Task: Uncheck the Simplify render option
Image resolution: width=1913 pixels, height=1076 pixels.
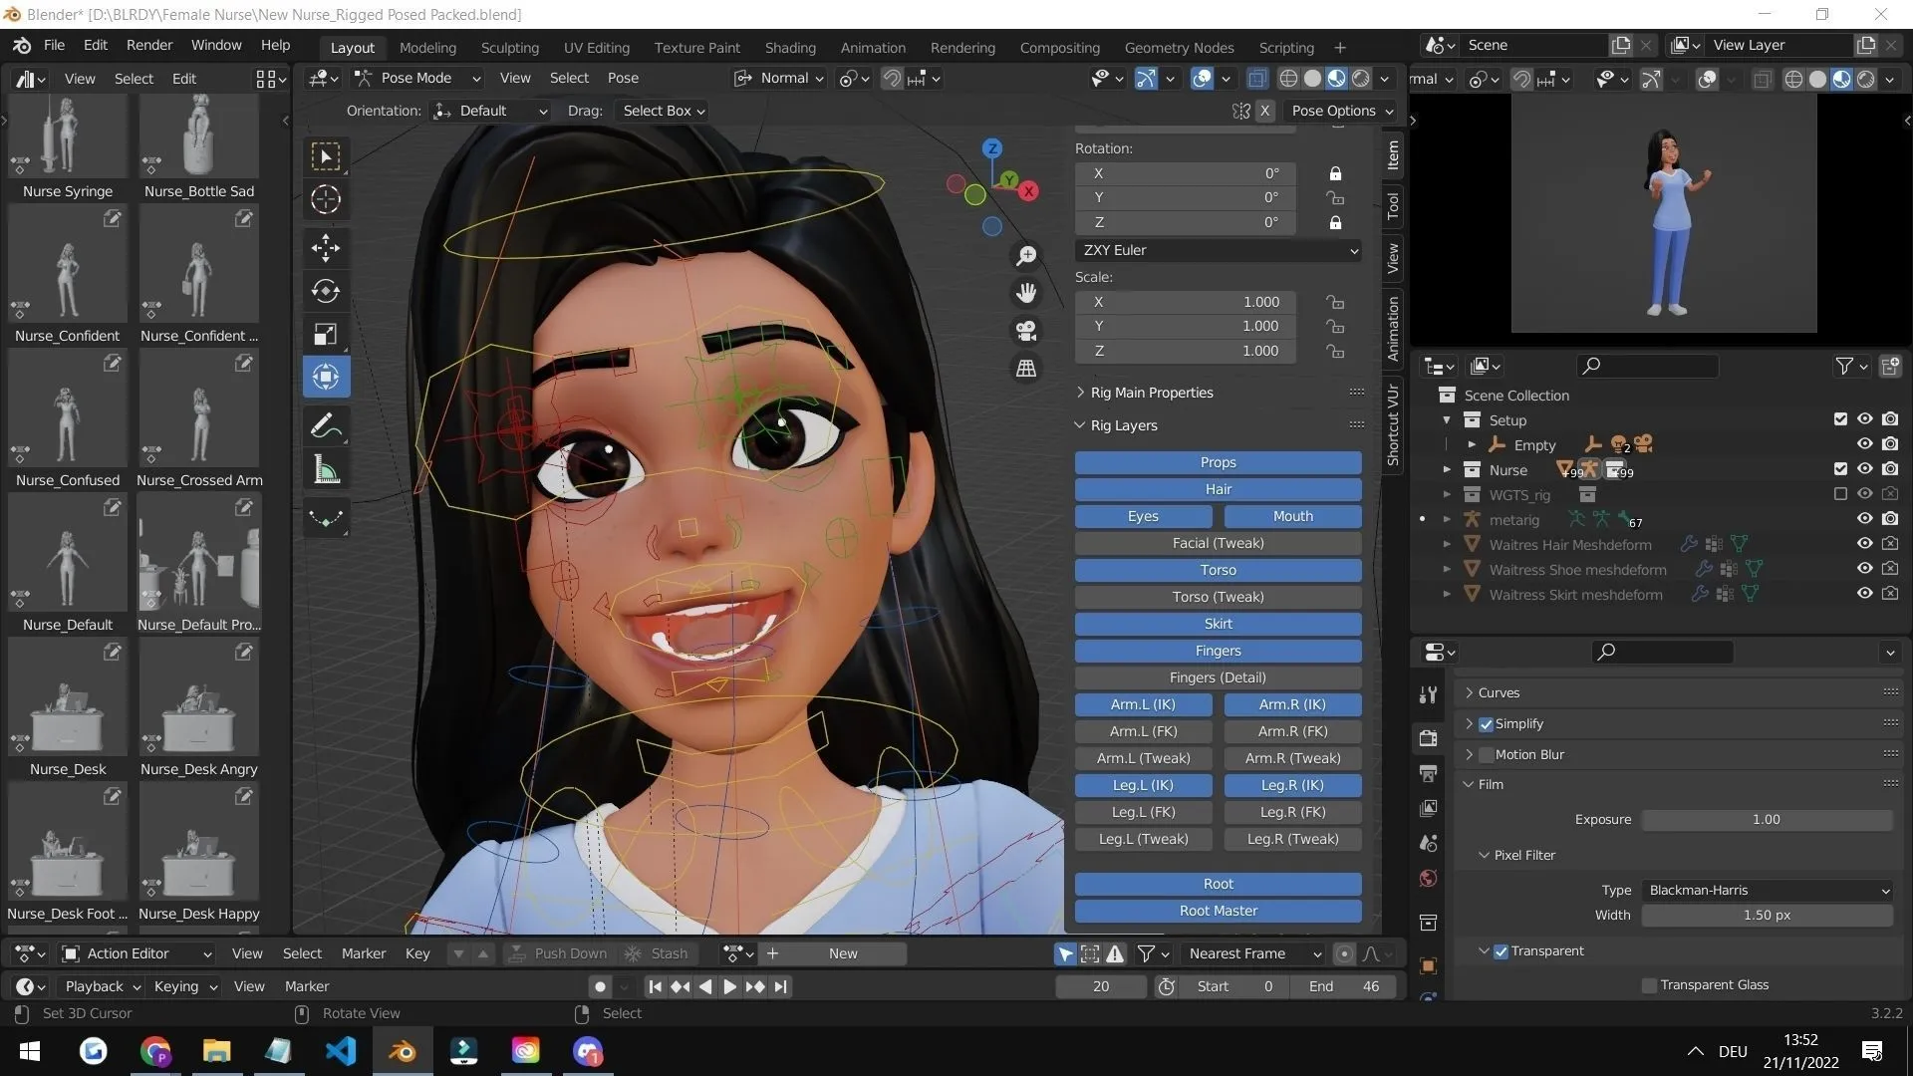Action: 1486,723
